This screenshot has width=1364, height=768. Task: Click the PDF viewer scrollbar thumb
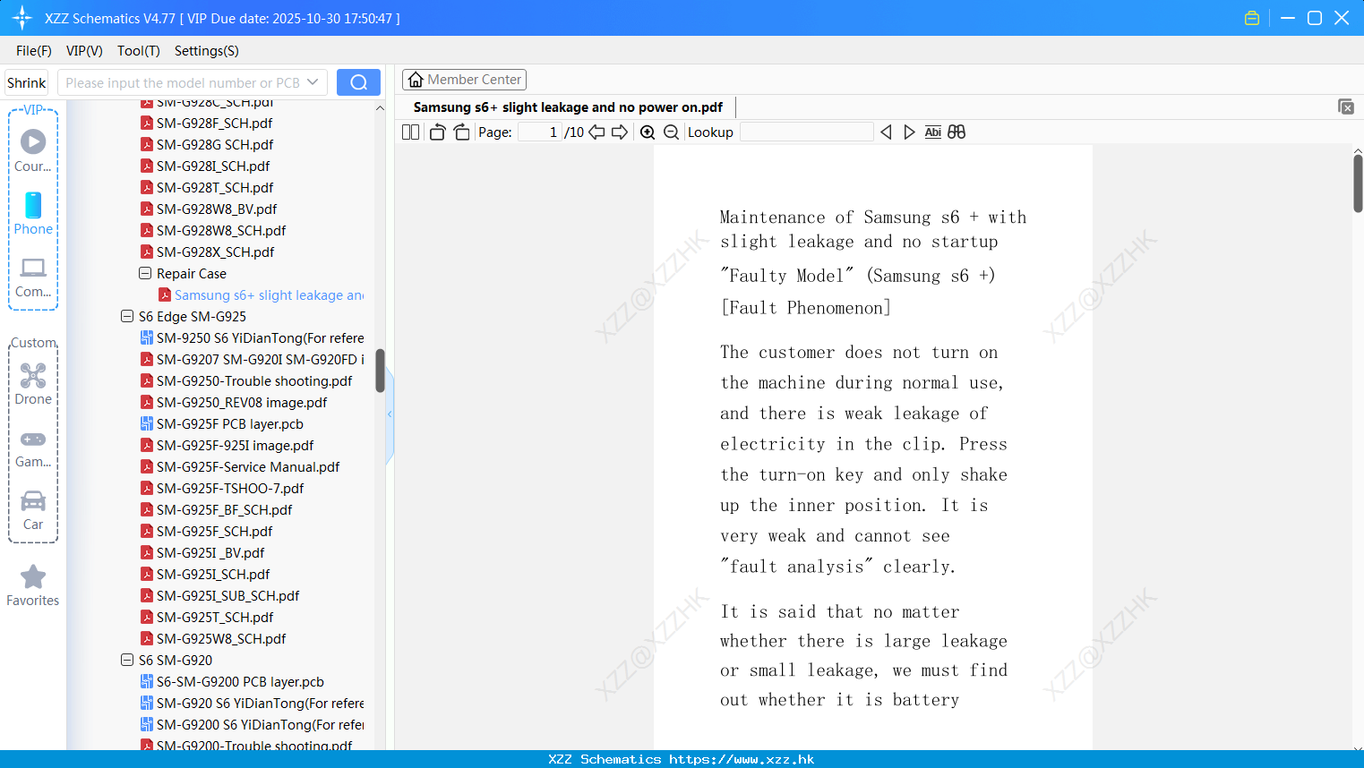click(x=1358, y=183)
